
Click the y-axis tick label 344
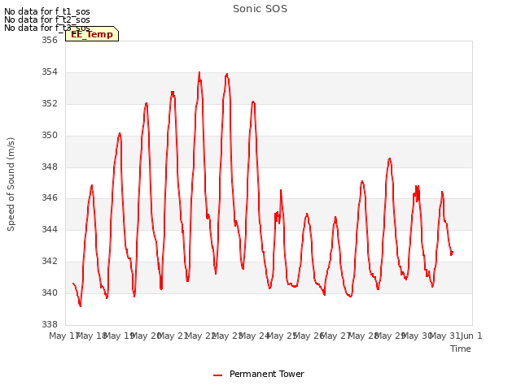[x=50, y=229]
